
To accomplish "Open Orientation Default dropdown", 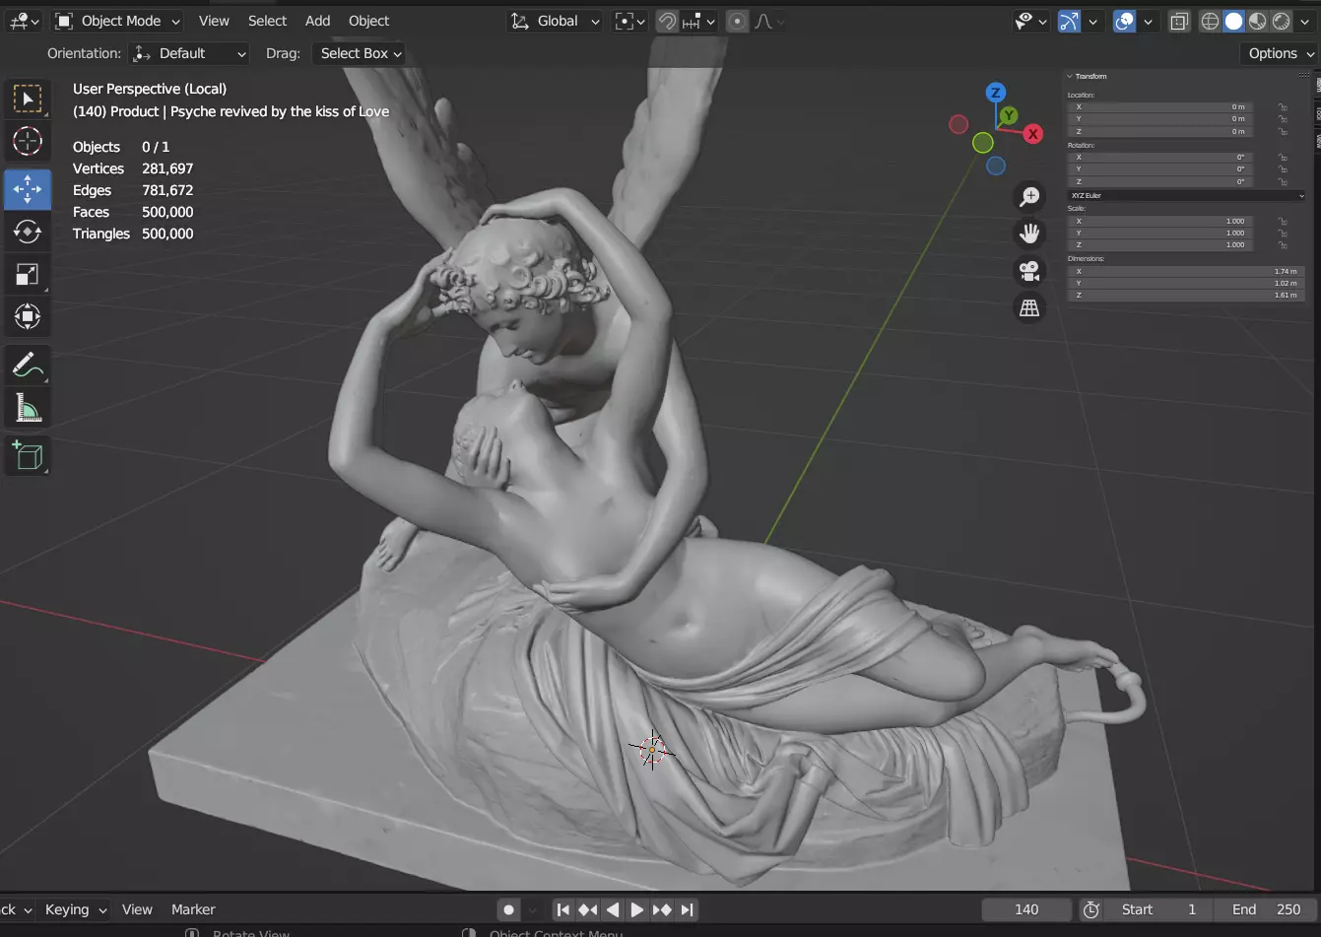I will pos(189,53).
